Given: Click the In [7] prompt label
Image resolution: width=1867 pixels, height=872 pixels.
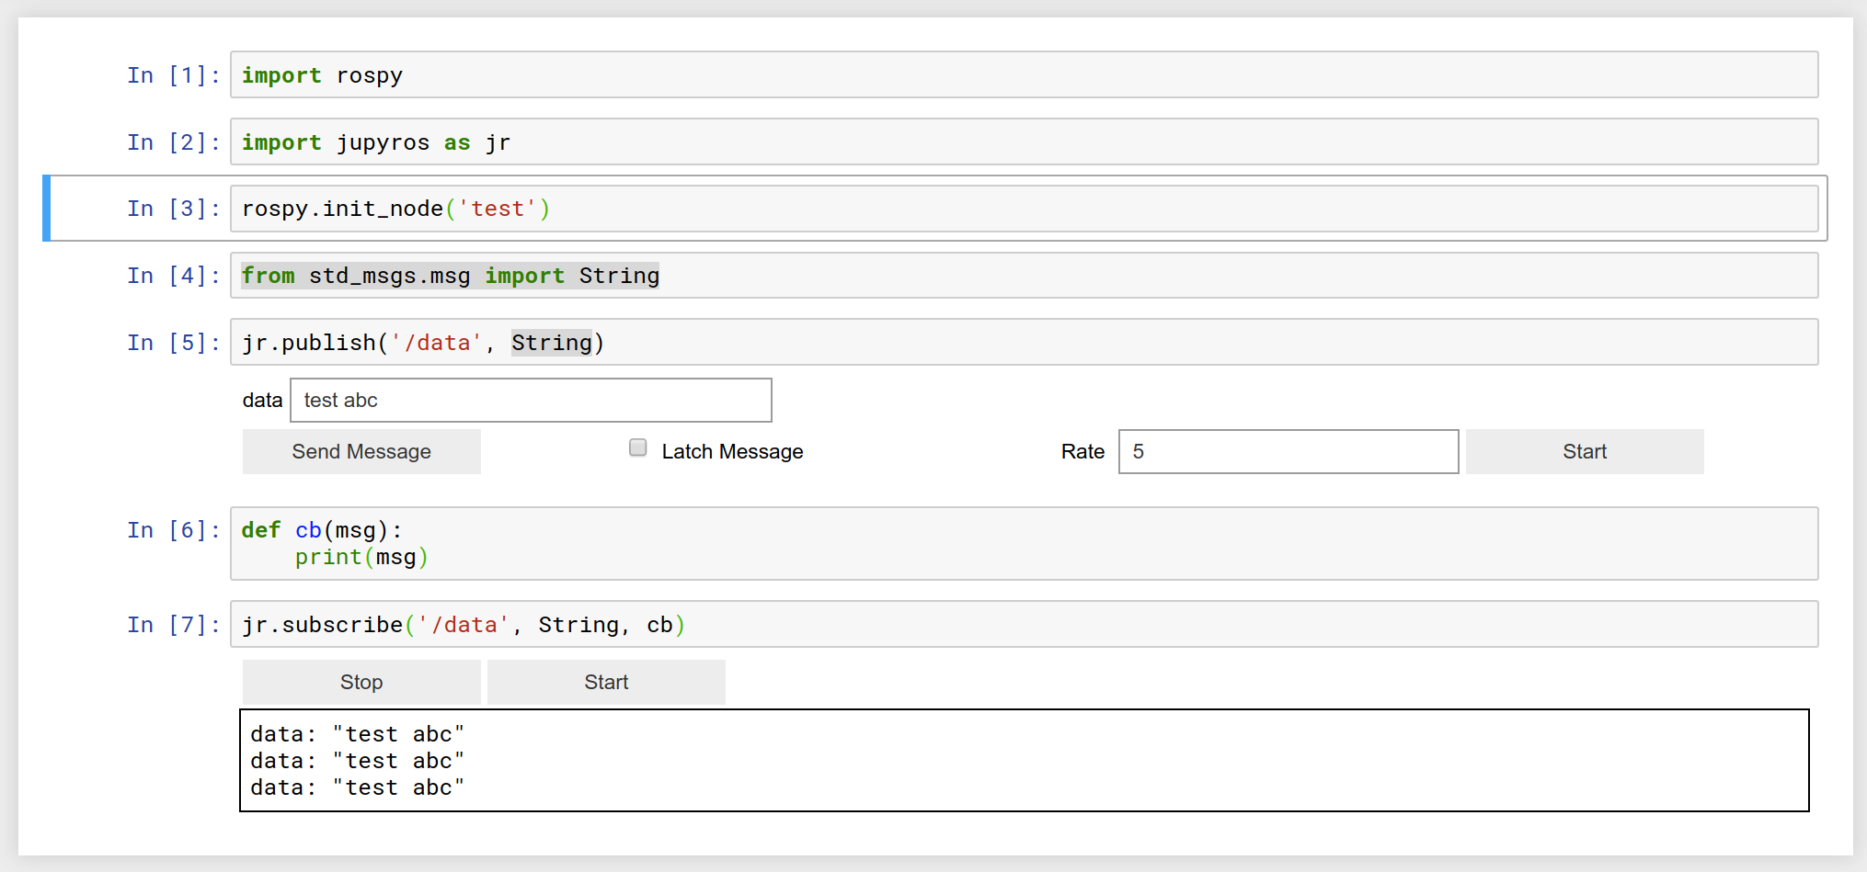Looking at the screenshot, I should click(x=174, y=625).
